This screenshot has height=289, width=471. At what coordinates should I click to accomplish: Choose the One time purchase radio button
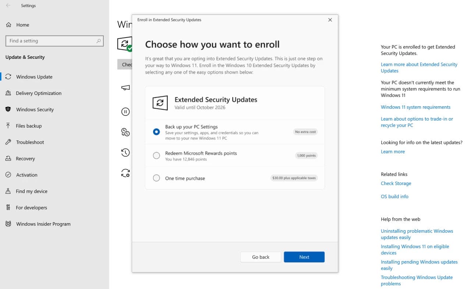pyautogui.click(x=156, y=178)
